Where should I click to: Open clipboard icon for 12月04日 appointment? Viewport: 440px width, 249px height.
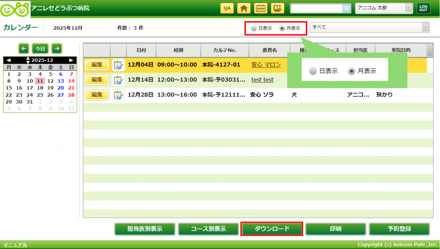point(118,65)
